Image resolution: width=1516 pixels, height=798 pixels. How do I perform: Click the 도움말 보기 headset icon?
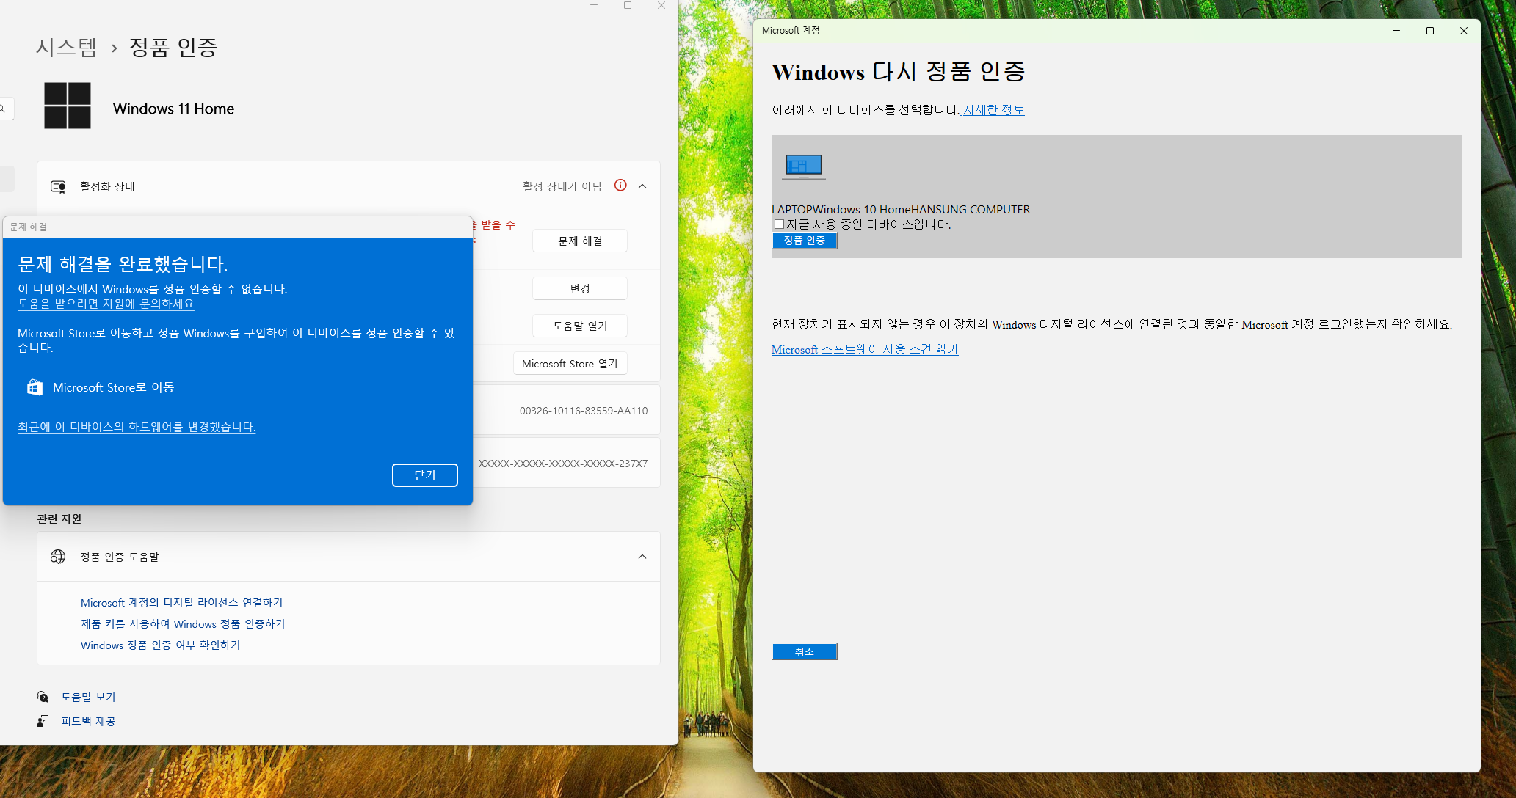pos(43,697)
